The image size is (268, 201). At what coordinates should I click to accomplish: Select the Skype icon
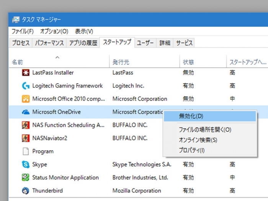[x=26, y=165]
